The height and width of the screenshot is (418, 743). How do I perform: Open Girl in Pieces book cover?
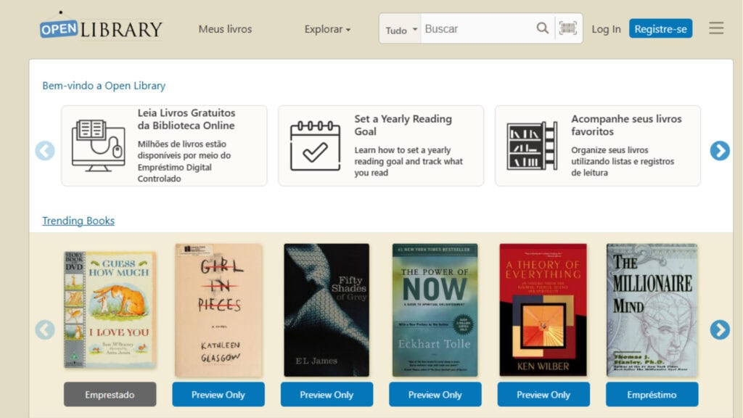tap(218, 310)
